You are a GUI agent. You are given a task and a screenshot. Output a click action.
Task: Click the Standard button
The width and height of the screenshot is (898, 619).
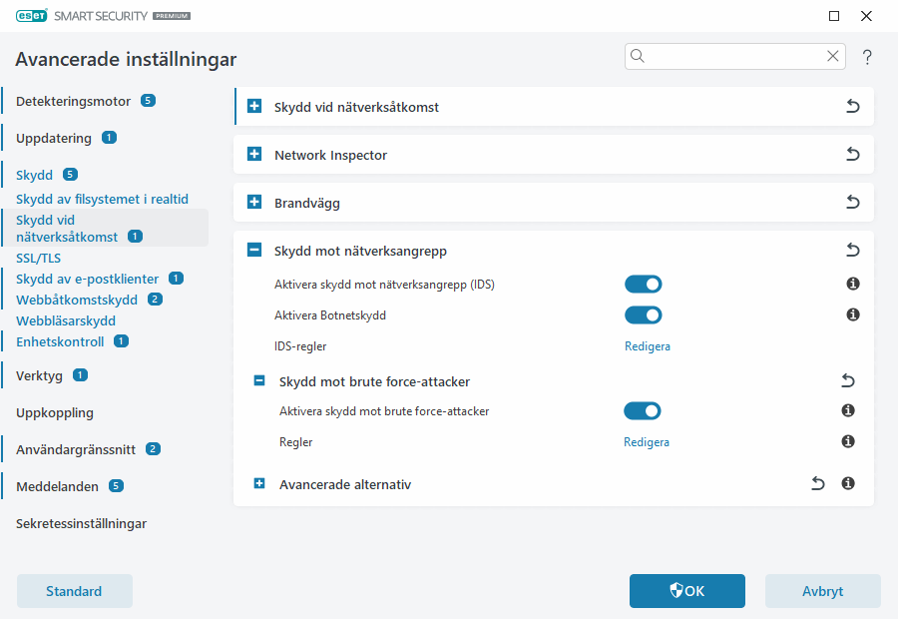(74, 591)
